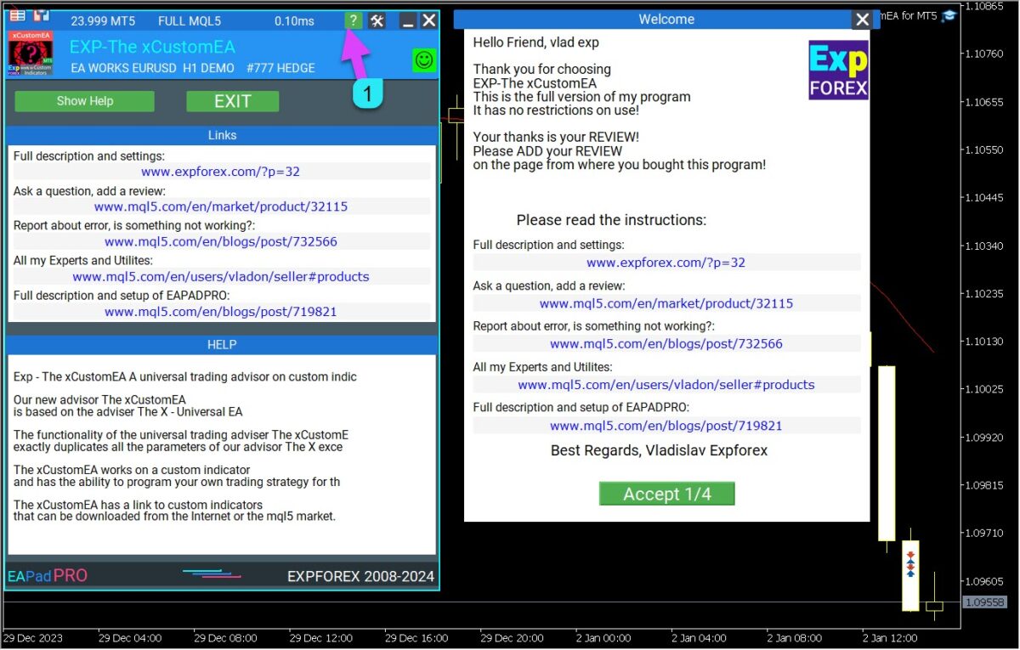Open market/product/32115 link in Welcome dialog
This screenshot has height=650, width=1020.
point(666,303)
